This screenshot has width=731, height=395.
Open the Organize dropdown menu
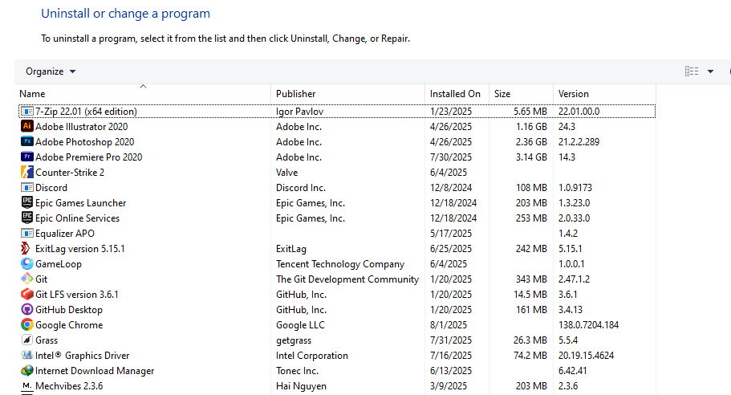click(51, 71)
